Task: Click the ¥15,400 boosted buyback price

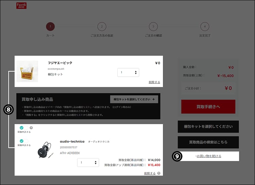Action: 154,165
